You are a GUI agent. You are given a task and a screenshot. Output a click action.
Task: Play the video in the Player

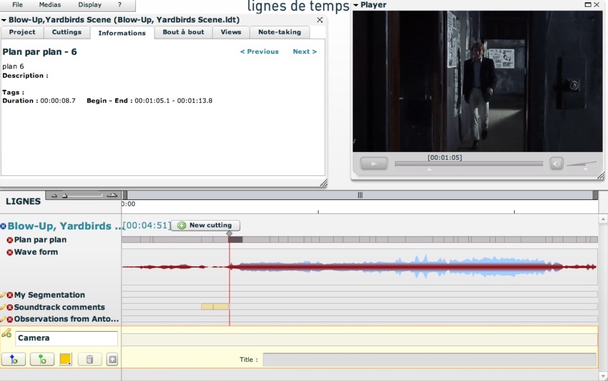point(374,164)
